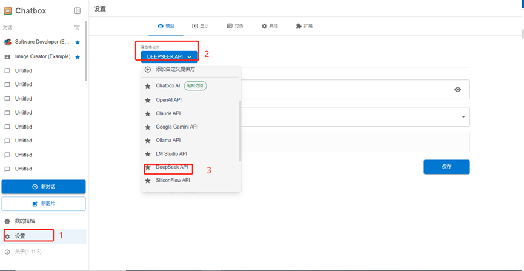Select LM Studio API provider
The image size is (524, 271).
pyautogui.click(x=191, y=153)
